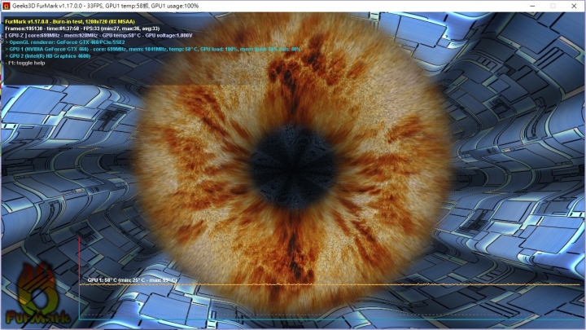Screen dimensions: 586x330
Task: Click the 'Frames:195130 - time:01:37:50' stats line
Action: coord(82,29)
